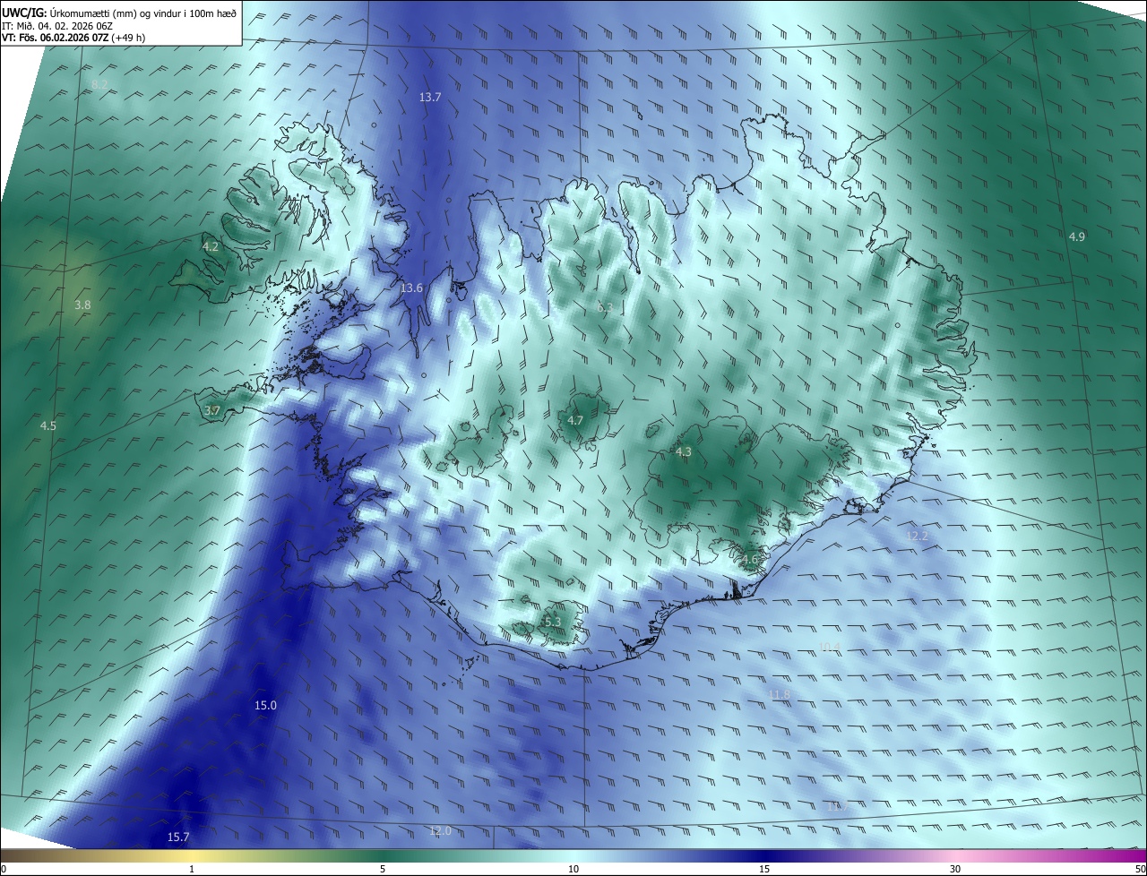Click the 6.3 value label

click(x=605, y=307)
